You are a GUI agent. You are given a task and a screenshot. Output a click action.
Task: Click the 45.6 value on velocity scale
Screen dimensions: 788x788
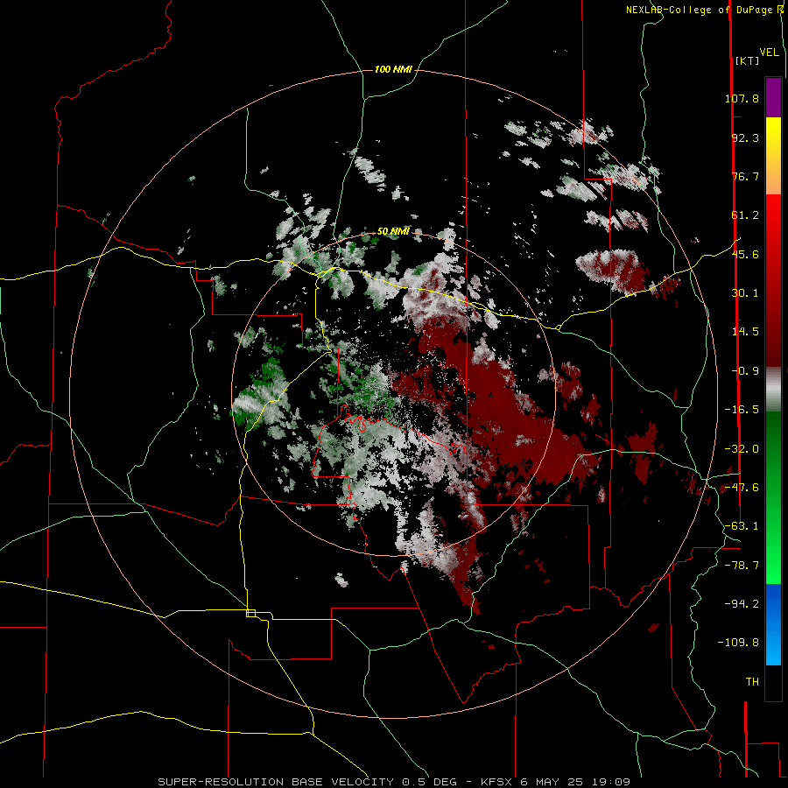click(745, 254)
